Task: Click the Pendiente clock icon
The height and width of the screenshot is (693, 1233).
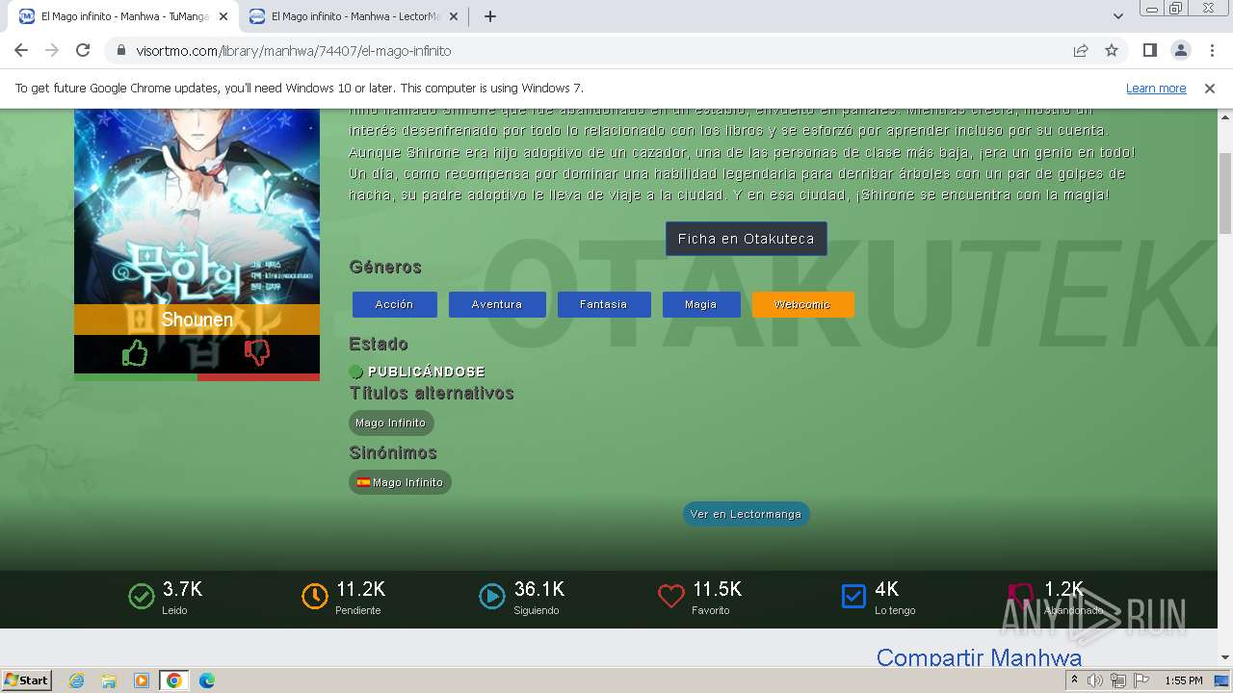Action: tap(315, 597)
